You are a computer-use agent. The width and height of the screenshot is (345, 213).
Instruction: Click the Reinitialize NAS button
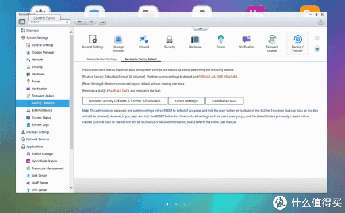224,101
